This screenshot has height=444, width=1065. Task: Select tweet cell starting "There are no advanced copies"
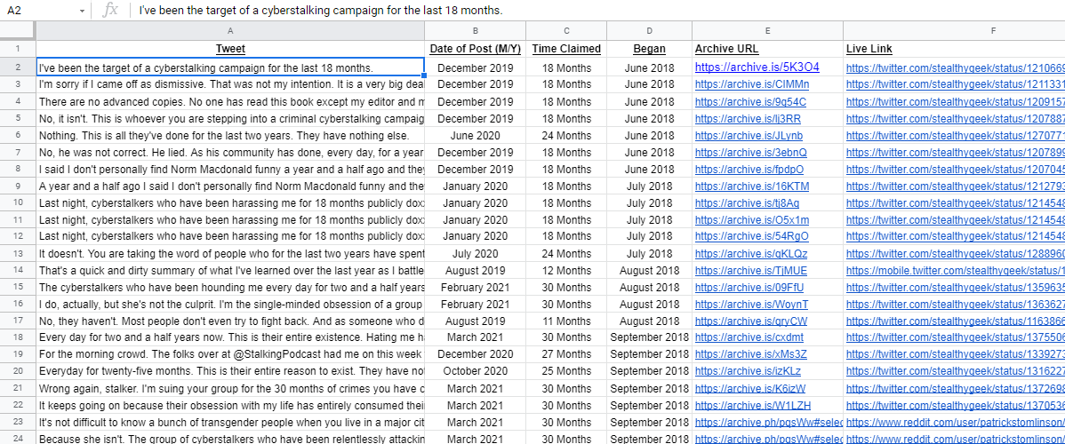tap(230, 102)
